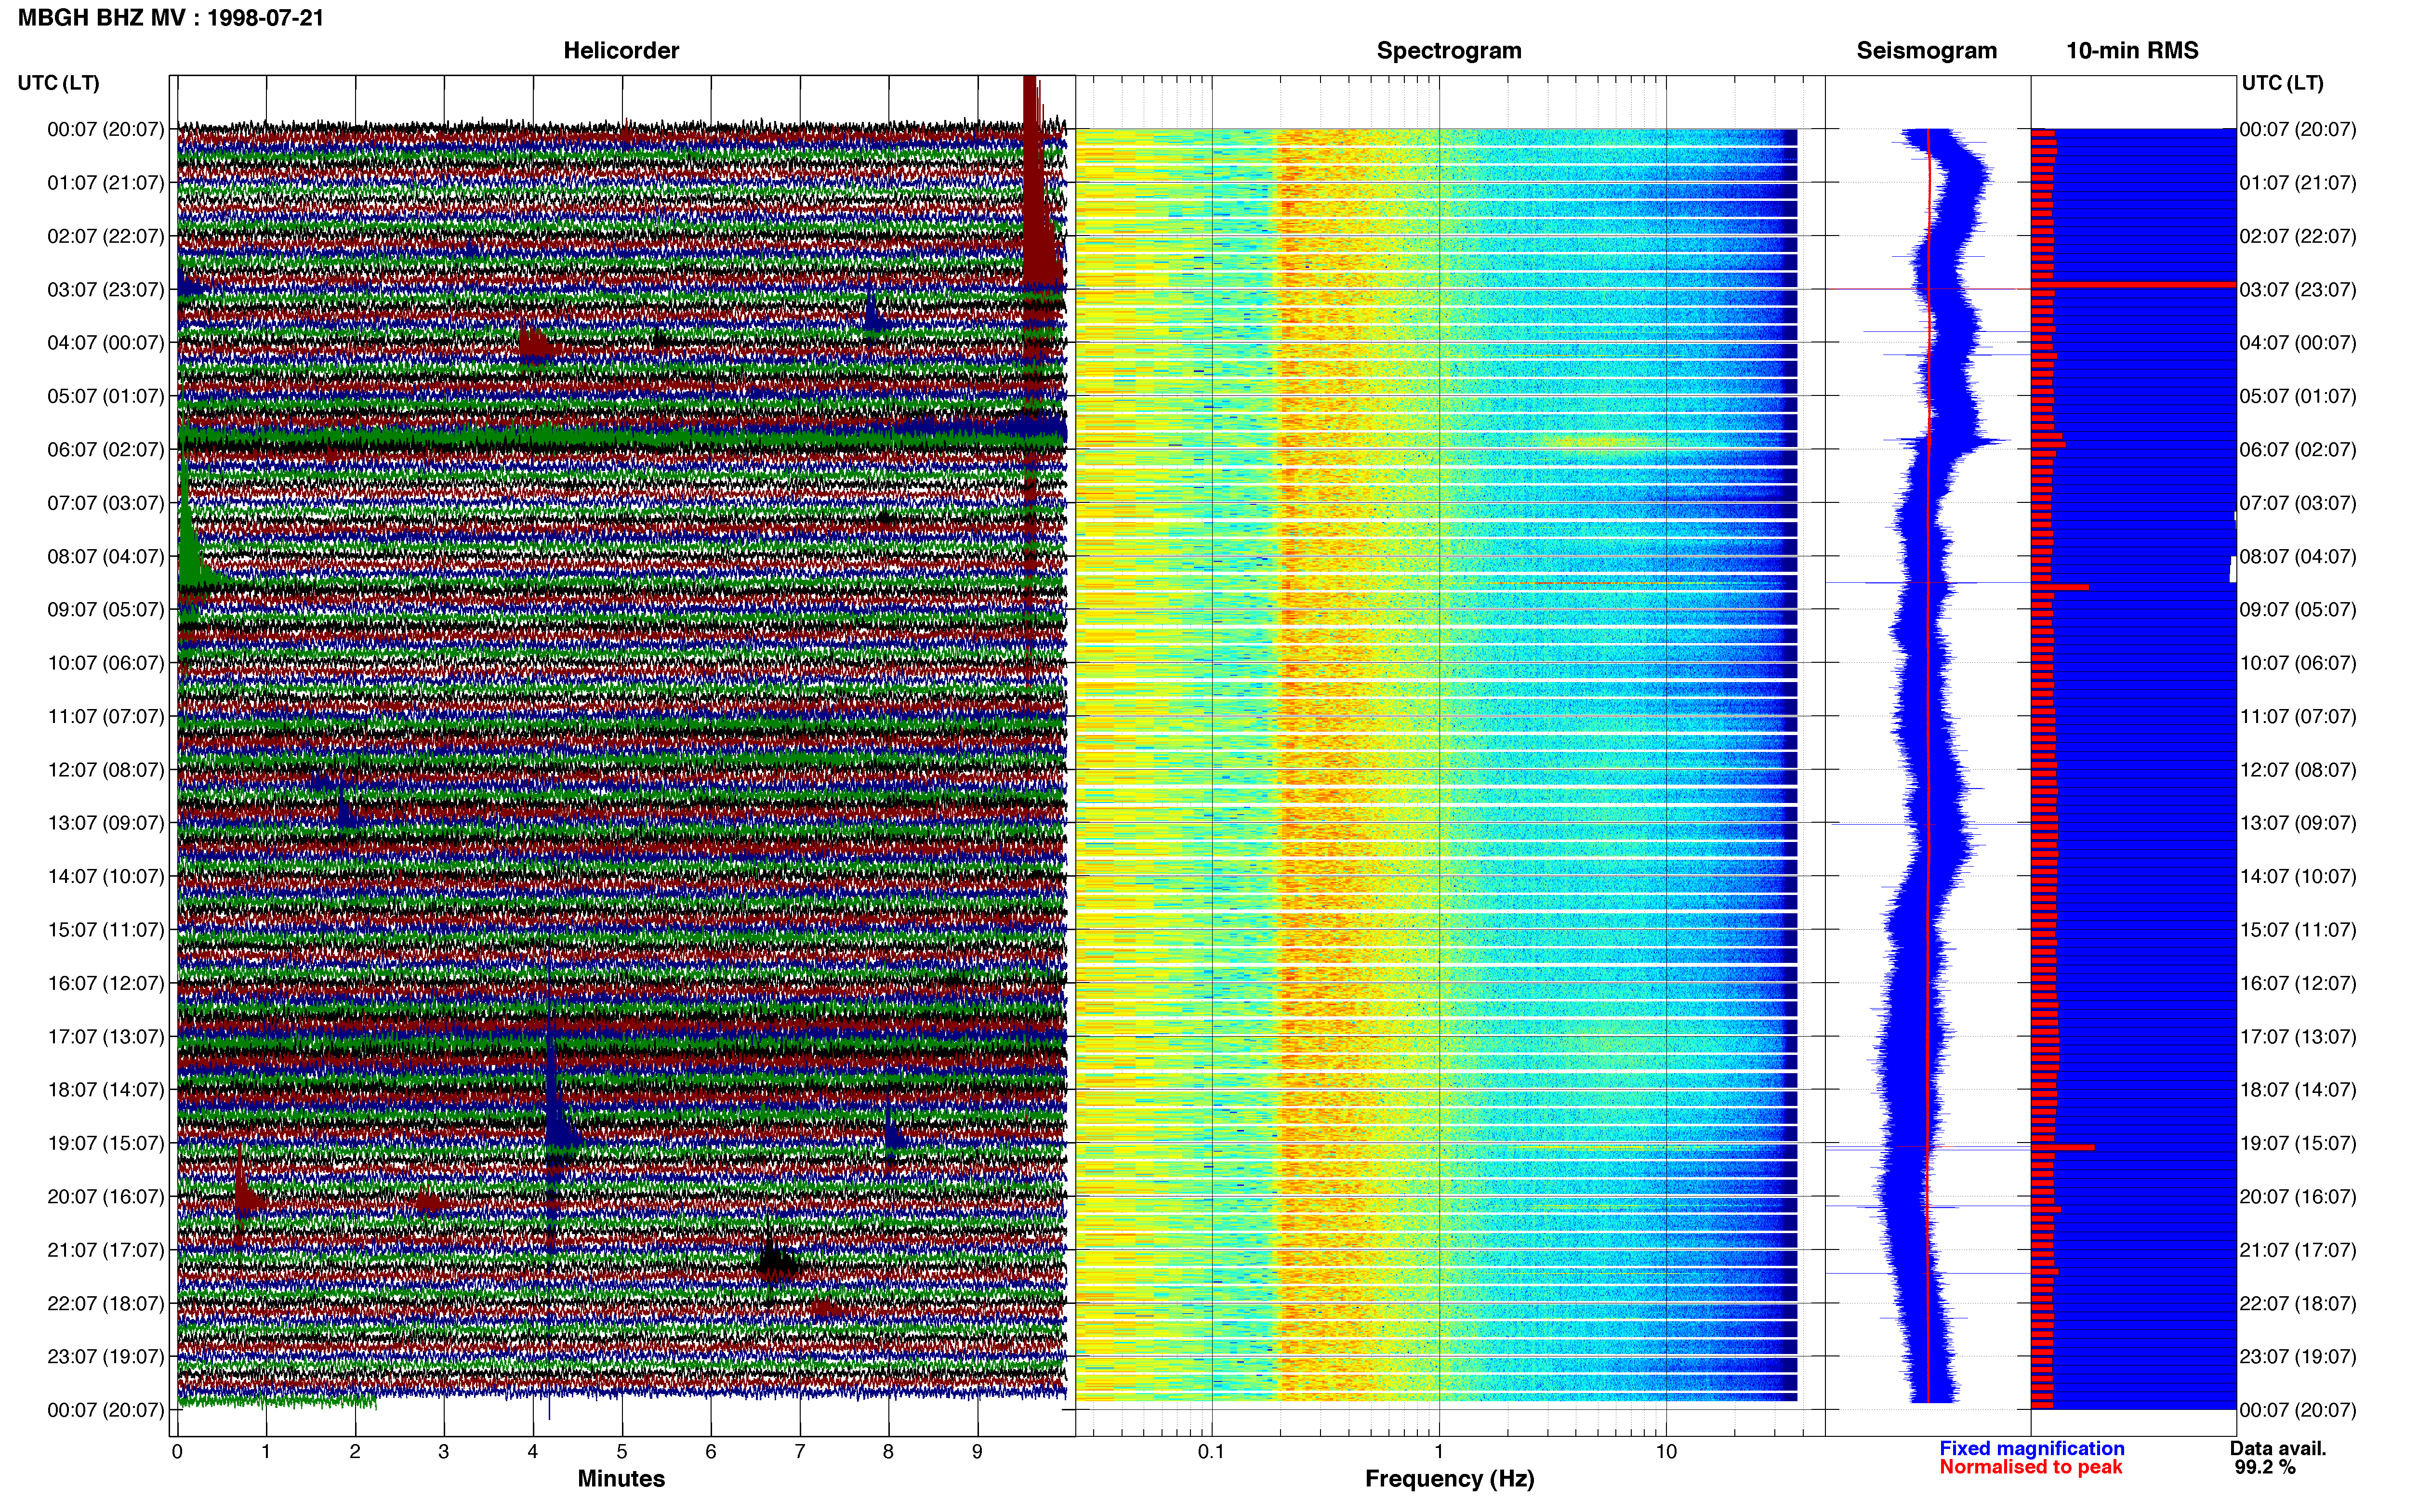The height and width of the screenshot is (1512, 2418).
Task: Select the 'Minutes' axis label
Action: coord(621,1478)
